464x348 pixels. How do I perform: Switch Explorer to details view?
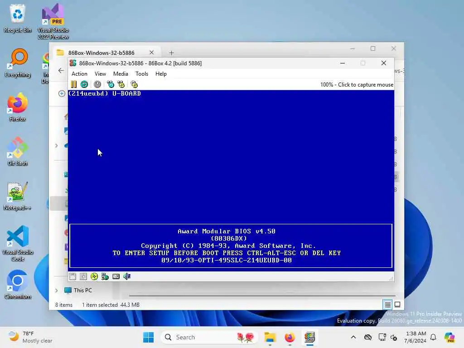[x=387, y=305]
